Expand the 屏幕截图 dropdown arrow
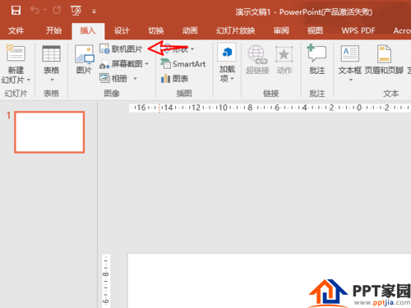 coord(147,64)
